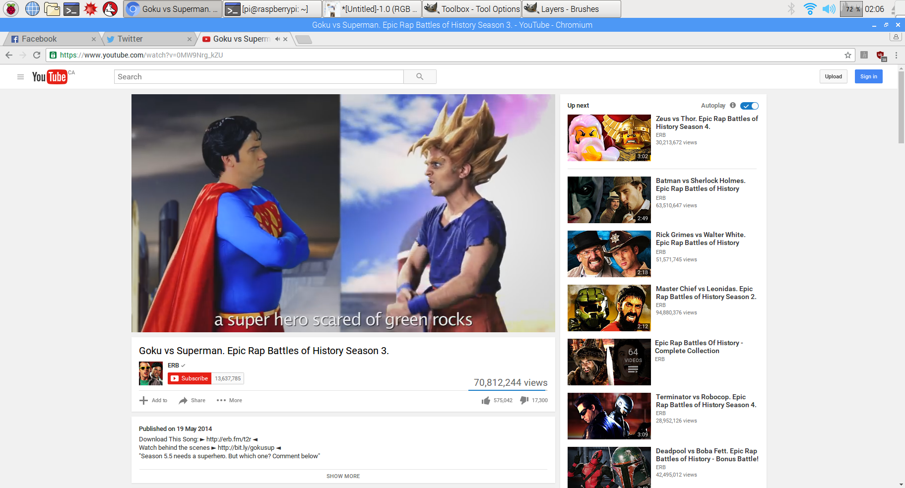Expand description with SHOW MORE
Image resolution: width=905 pixels, height=488 pixels.
point(343,476)
